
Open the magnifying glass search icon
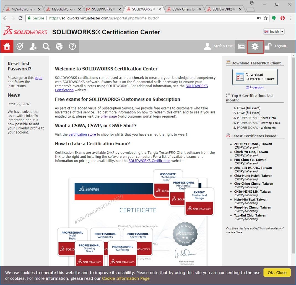[46, 46]
